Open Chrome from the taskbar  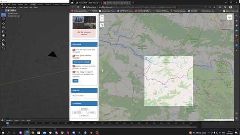click(62, 133)
